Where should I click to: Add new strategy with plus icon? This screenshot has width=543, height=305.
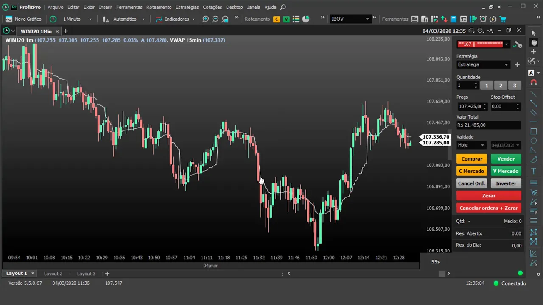tap(517, 64)
